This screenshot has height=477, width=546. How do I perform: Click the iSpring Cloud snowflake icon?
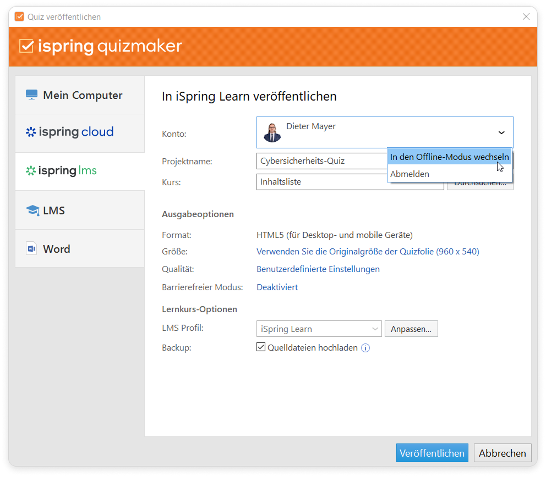31,132
